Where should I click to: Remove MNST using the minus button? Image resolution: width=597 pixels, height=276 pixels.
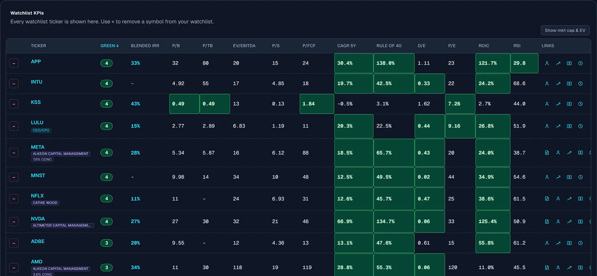[x=14, y=177]
